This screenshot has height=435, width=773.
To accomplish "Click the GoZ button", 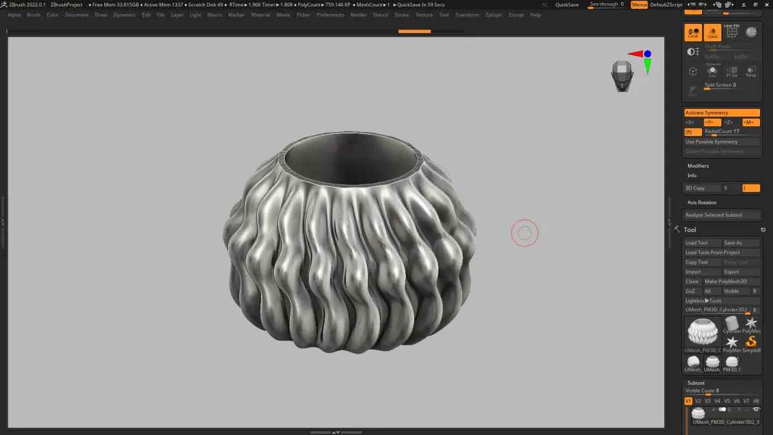I will tap(692, 291).
